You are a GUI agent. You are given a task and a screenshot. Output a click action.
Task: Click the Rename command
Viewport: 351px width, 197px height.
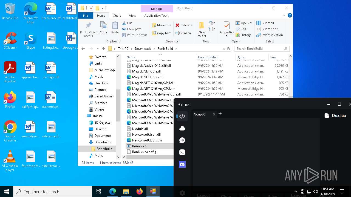[x=183, y=33]
